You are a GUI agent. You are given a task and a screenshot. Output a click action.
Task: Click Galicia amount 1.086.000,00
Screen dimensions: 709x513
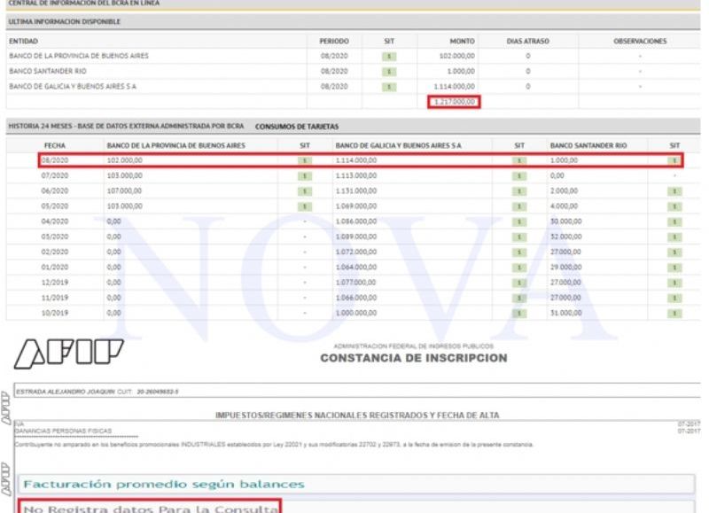(x=356, y=222)
